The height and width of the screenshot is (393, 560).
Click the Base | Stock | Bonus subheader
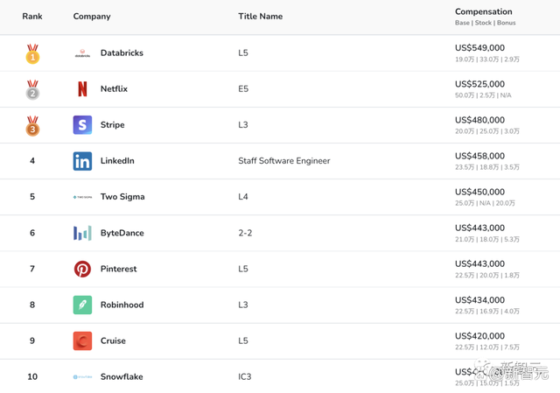pyautogui.click(x=486, y=23)
